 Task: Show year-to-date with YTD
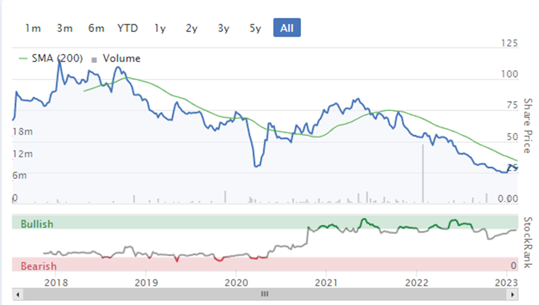click(127, 28)
